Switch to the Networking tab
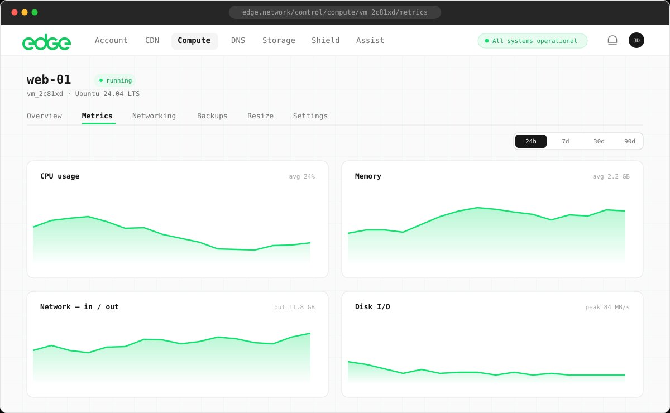This screenshot has width=670, height=413. tap(154, 116)
